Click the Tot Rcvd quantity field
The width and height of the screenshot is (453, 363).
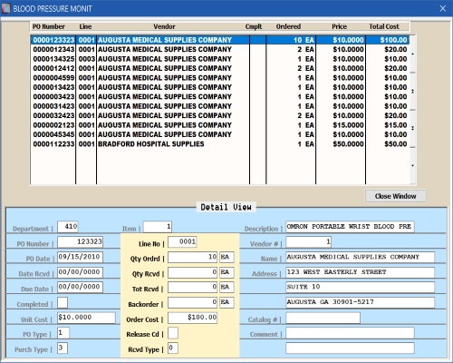[192, 287]
